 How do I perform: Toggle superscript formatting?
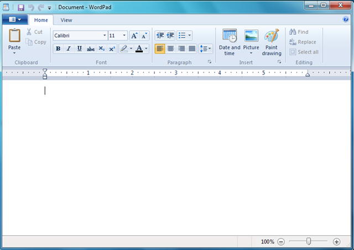pyautogui.click(x=112, y=49)
